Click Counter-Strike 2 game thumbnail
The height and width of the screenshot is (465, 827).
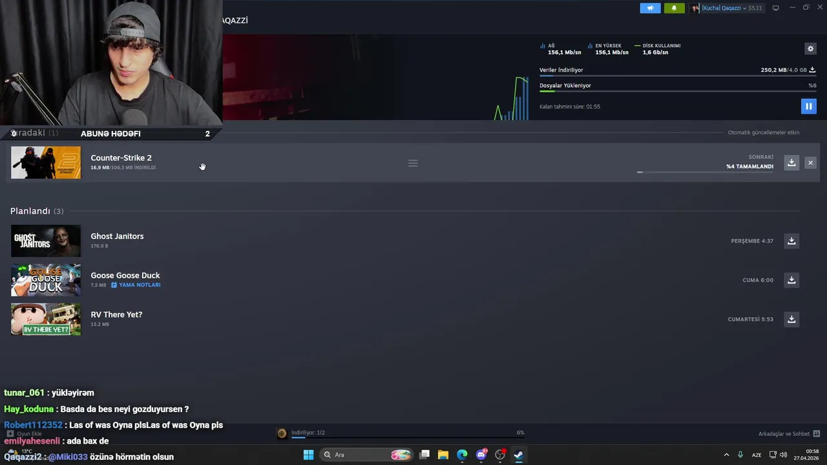point(46,163)
